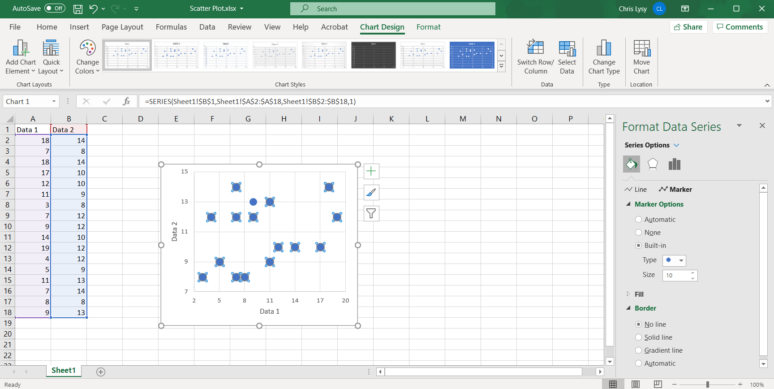Toggle AutoSave switch
The height and width of the screenshot is (389, 774).
coord(55,9)
